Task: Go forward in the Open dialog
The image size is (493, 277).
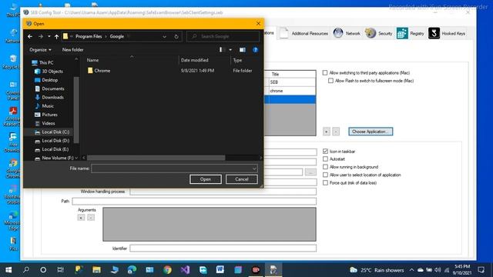Action: tap(41, 36)
